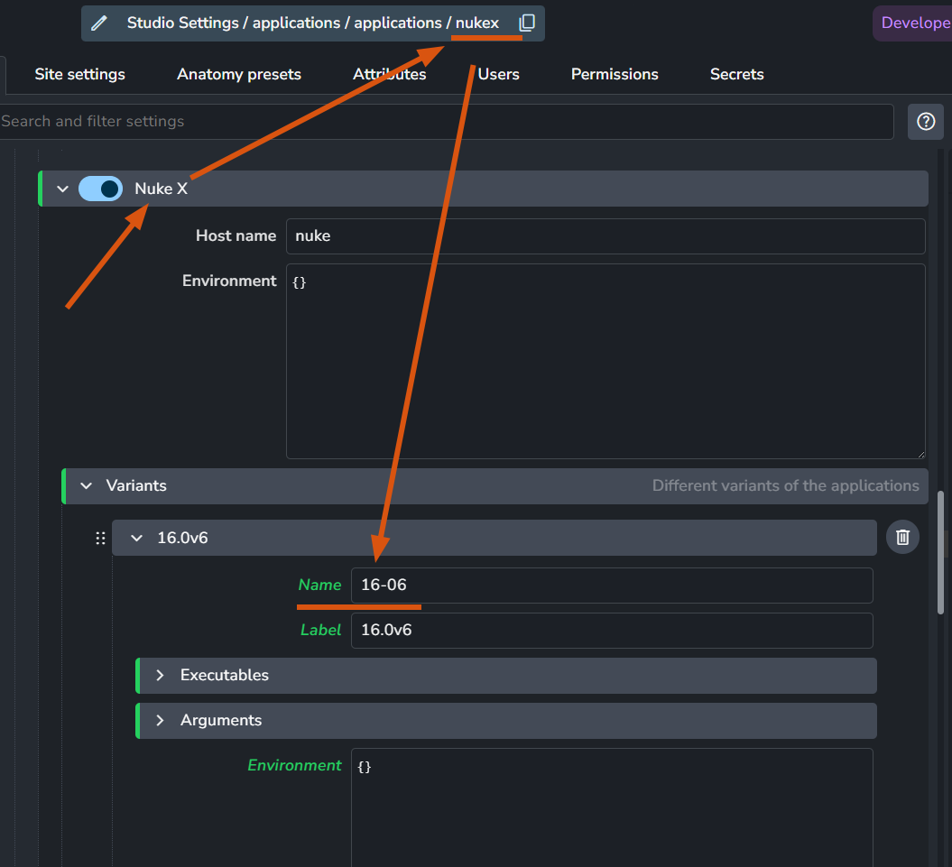Click the pencil edit icon in breadcrumb

coord(99,23)
